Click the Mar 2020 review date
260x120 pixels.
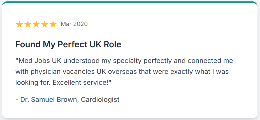[74, 24]
